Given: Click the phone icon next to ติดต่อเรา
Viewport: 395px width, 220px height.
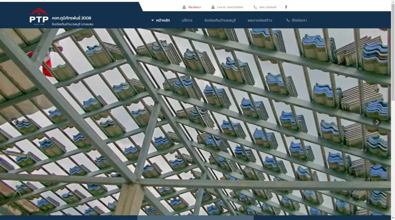Looking at the screenshot, I should click(288, 20).
